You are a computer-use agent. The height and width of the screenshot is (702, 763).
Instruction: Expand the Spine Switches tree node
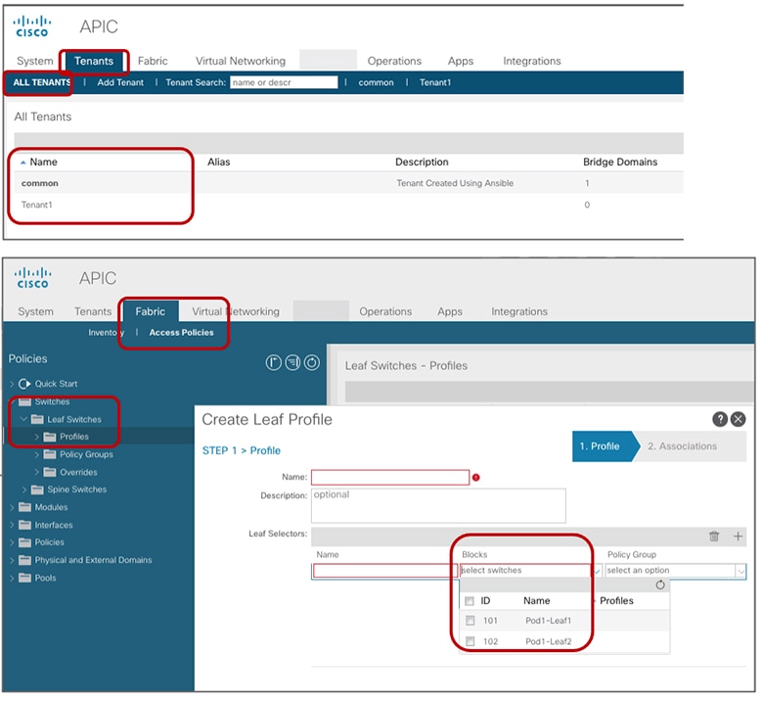23,490
